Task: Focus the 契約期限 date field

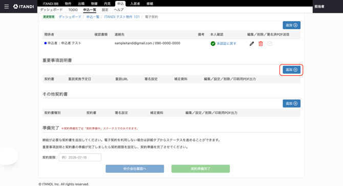Action: pyautogui.click(x=80, y=157)
